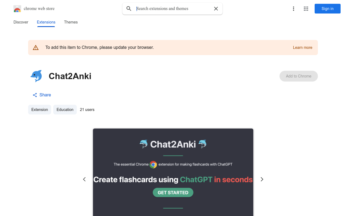Clear the search field with the X icon
Screen dimensions: 346x216
(x=216, y=9)
